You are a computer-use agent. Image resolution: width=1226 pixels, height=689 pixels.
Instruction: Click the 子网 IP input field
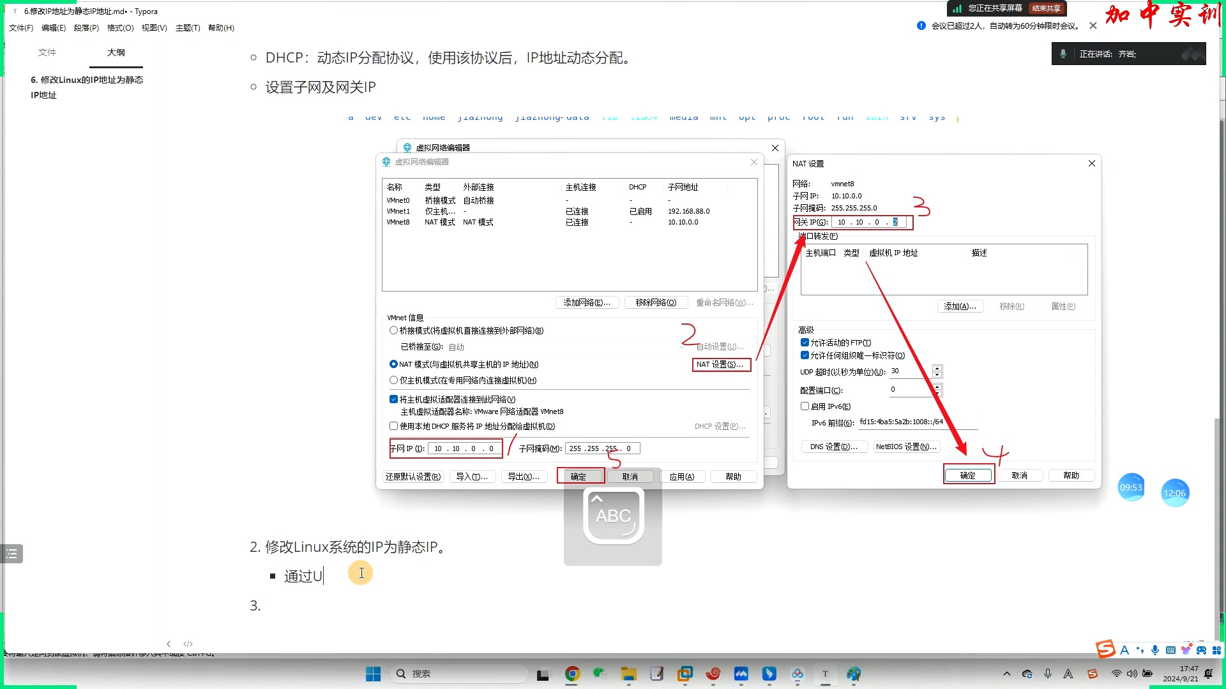(464, 448)
